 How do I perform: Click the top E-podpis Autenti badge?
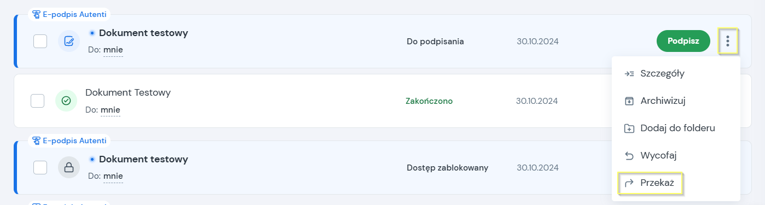(x=69, y=14)
